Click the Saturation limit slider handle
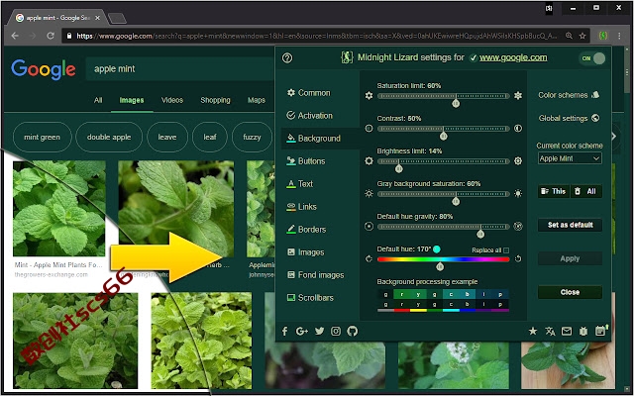This screenshot has width=634, height=396. [456, 103]
